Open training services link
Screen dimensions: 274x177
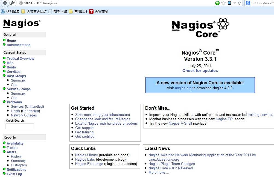tap(260, 115)
